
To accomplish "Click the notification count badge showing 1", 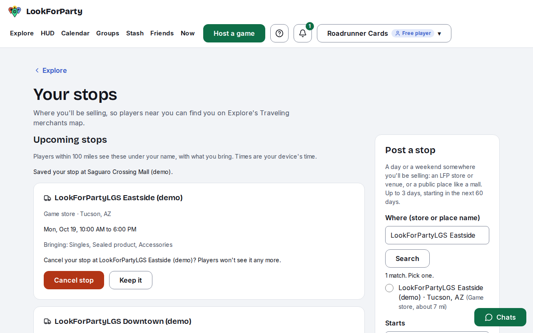I will pyautogui.click(x=310, y=26).
